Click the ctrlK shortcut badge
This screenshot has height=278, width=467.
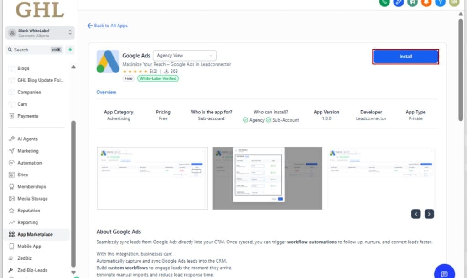(x=56, y=50)
